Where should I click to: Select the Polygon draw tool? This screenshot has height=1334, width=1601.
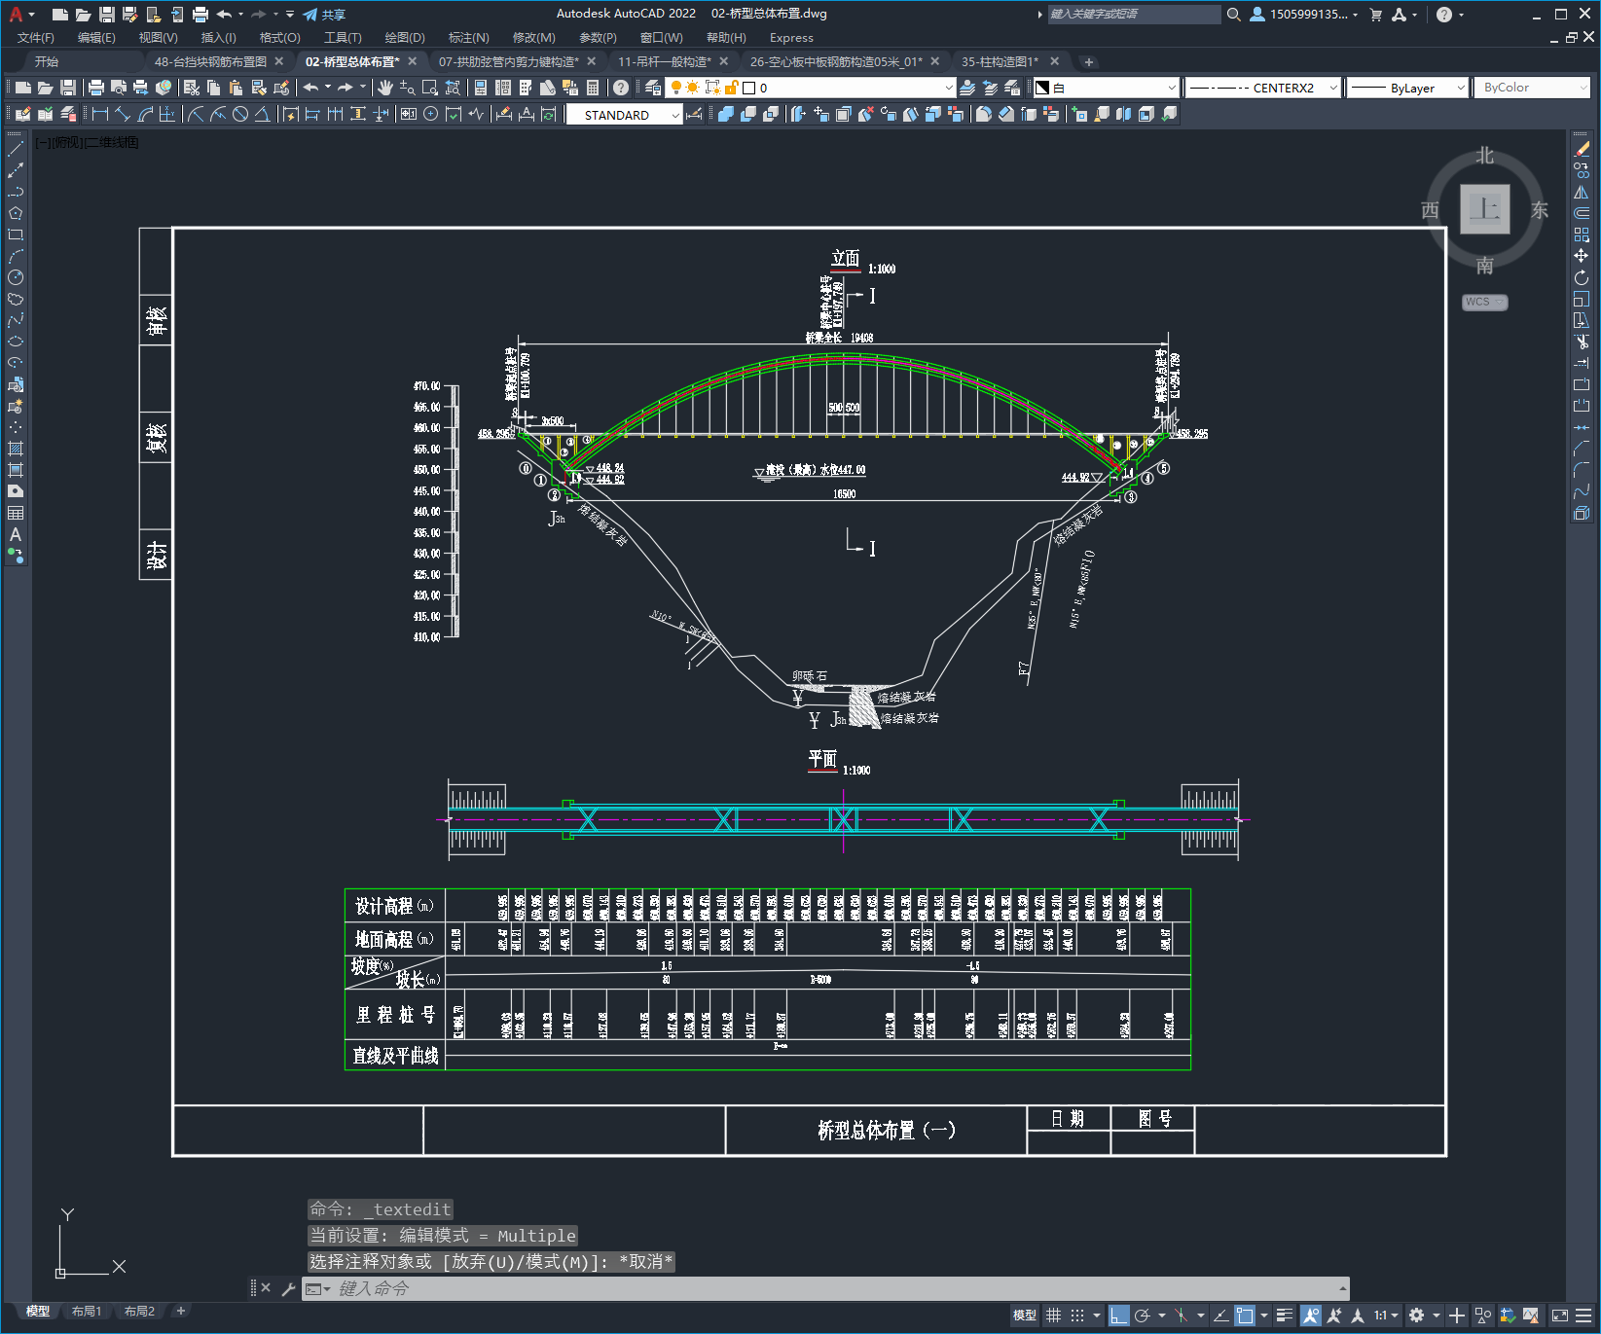[16, 213]
